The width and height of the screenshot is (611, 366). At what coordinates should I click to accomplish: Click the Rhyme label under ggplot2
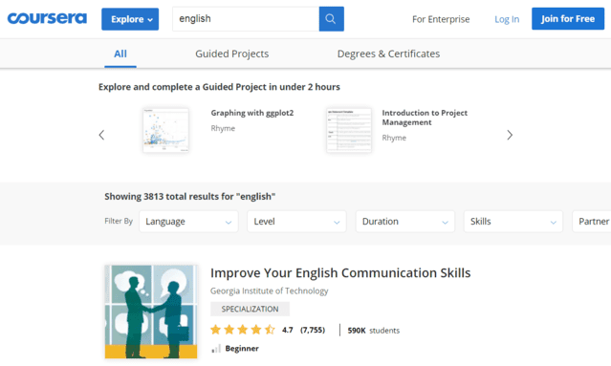(x=223, y=128)
